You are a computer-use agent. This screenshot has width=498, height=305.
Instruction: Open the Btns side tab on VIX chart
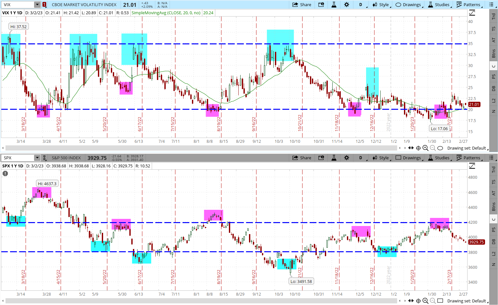point(493,53)
